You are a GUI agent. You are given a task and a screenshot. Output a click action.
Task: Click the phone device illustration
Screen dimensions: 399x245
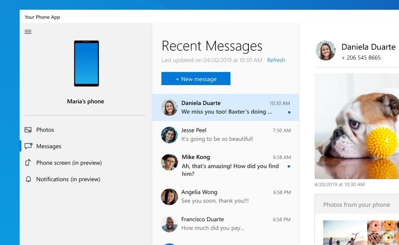[86, 64]
